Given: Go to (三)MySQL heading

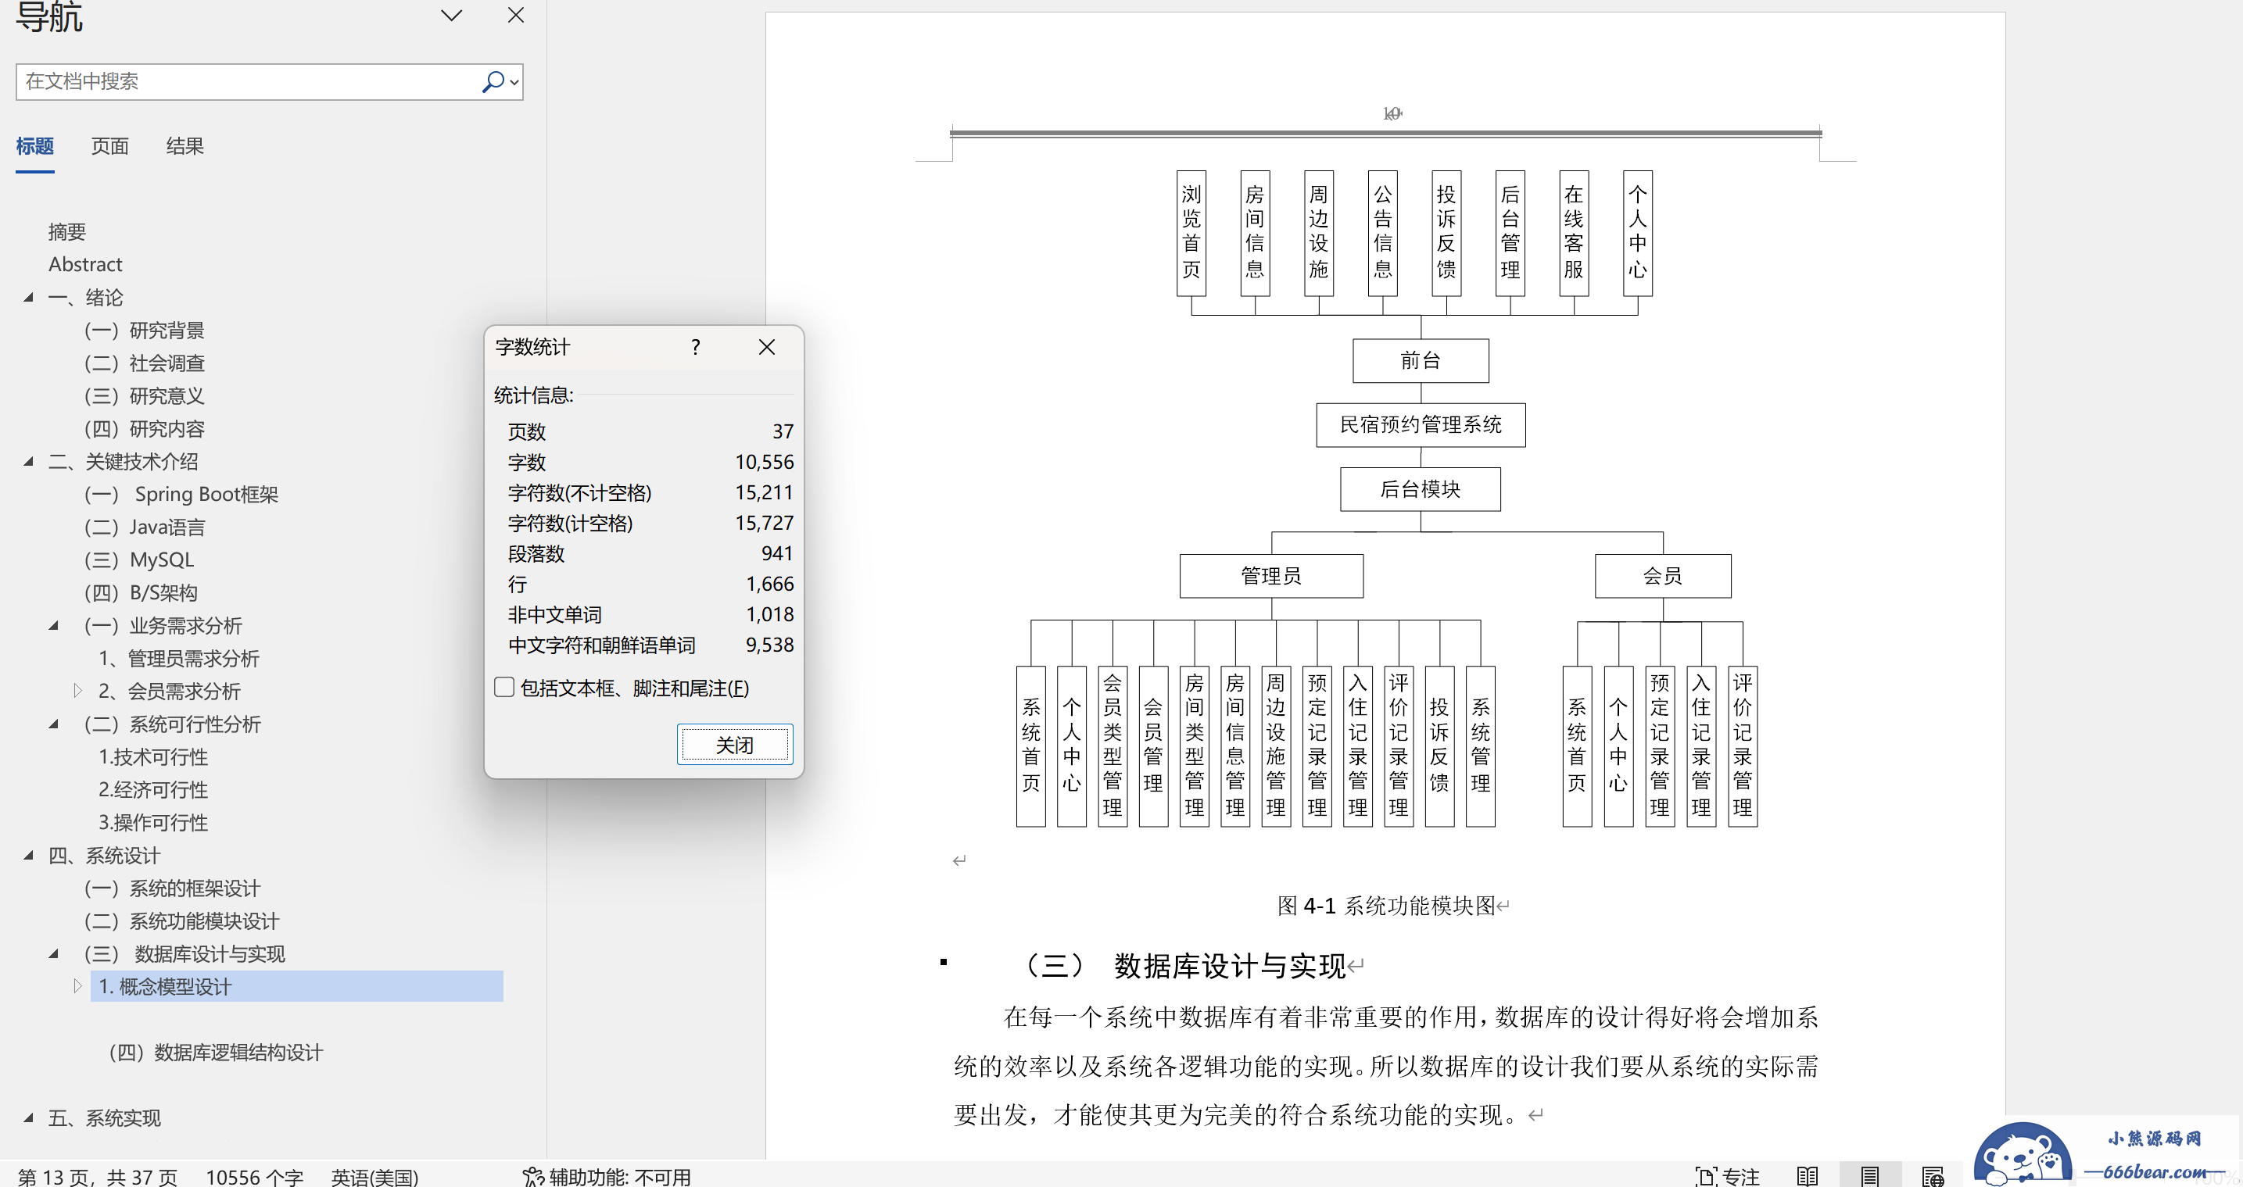Looking at the screenshot, I should pos(139,560).
